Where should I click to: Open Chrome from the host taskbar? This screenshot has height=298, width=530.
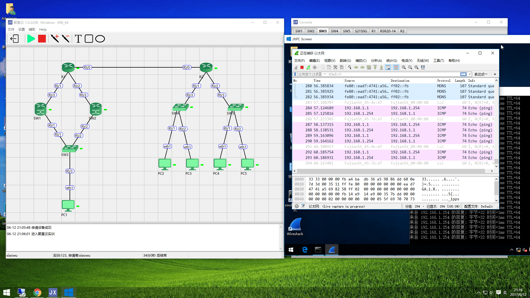coord(37,292)
